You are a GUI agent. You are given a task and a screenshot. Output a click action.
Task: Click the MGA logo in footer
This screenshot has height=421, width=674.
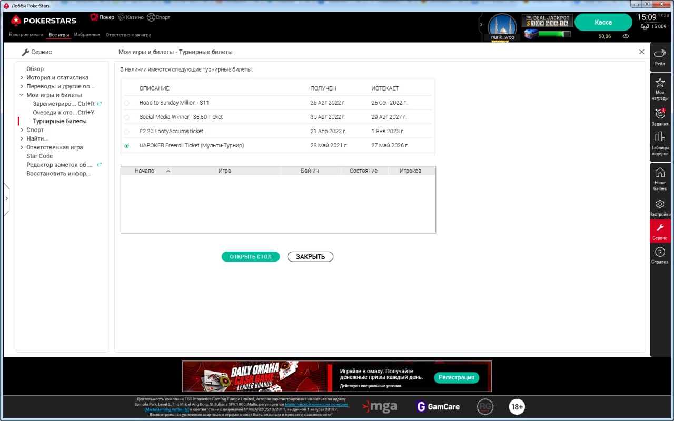coord(380,406)
